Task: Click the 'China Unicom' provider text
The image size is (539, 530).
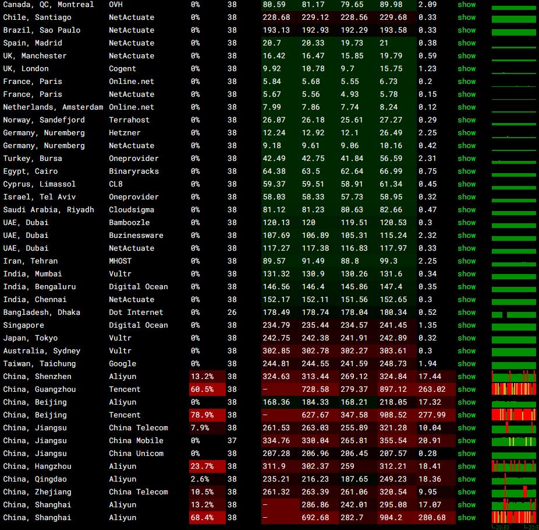Action: (x=136, y=453)
